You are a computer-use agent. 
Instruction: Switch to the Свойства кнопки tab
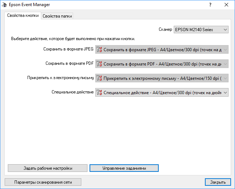(23, 16)
